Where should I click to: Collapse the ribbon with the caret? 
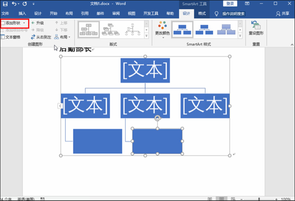pos(292,45)
